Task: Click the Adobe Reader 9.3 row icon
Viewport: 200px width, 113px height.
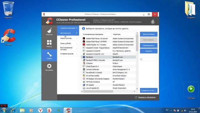Action: [84, 45]
